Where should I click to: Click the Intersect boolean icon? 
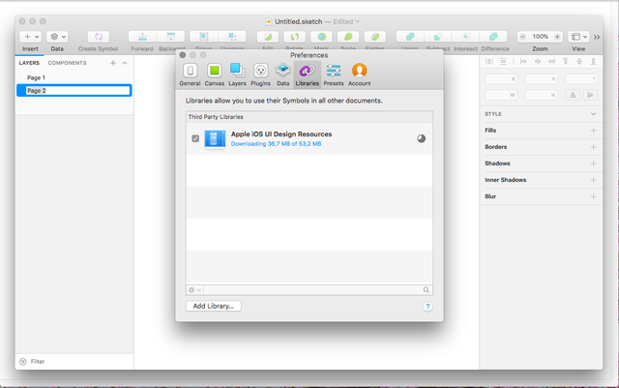coord(465,37)
